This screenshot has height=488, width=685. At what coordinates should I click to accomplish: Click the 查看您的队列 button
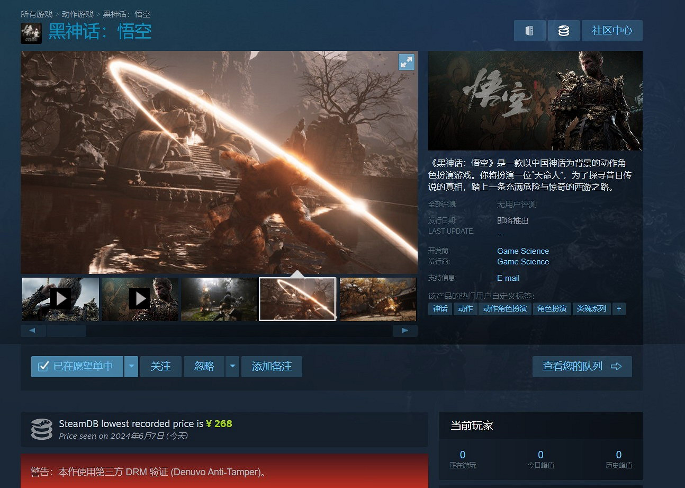pos(582,366)
